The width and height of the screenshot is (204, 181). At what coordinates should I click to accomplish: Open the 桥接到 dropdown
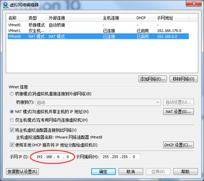coord(98,102)
